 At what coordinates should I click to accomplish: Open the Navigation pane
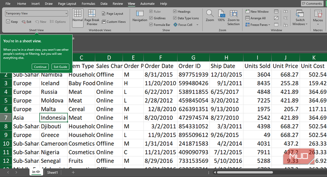(140, 16)
